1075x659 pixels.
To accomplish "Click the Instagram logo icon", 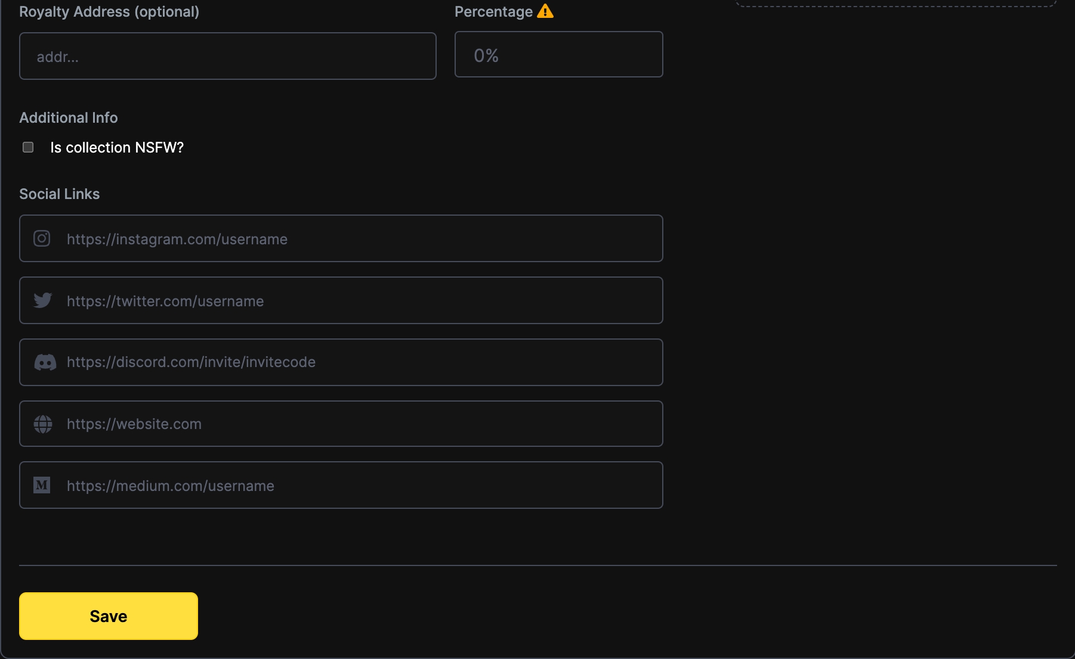I will (42, 239).
